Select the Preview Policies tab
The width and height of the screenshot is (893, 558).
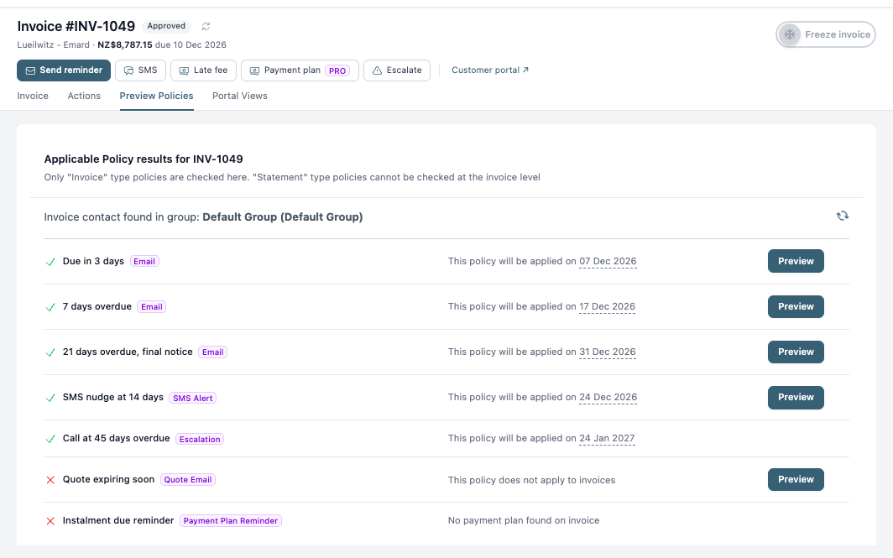pos(156,96)
